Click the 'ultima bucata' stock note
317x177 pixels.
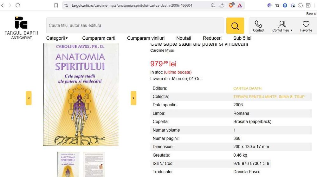(178, 72)
